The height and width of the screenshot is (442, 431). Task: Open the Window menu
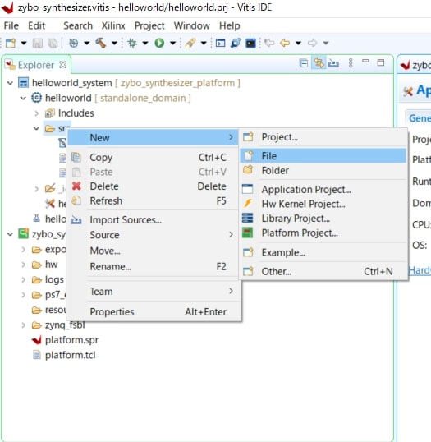tap(192, 25)
